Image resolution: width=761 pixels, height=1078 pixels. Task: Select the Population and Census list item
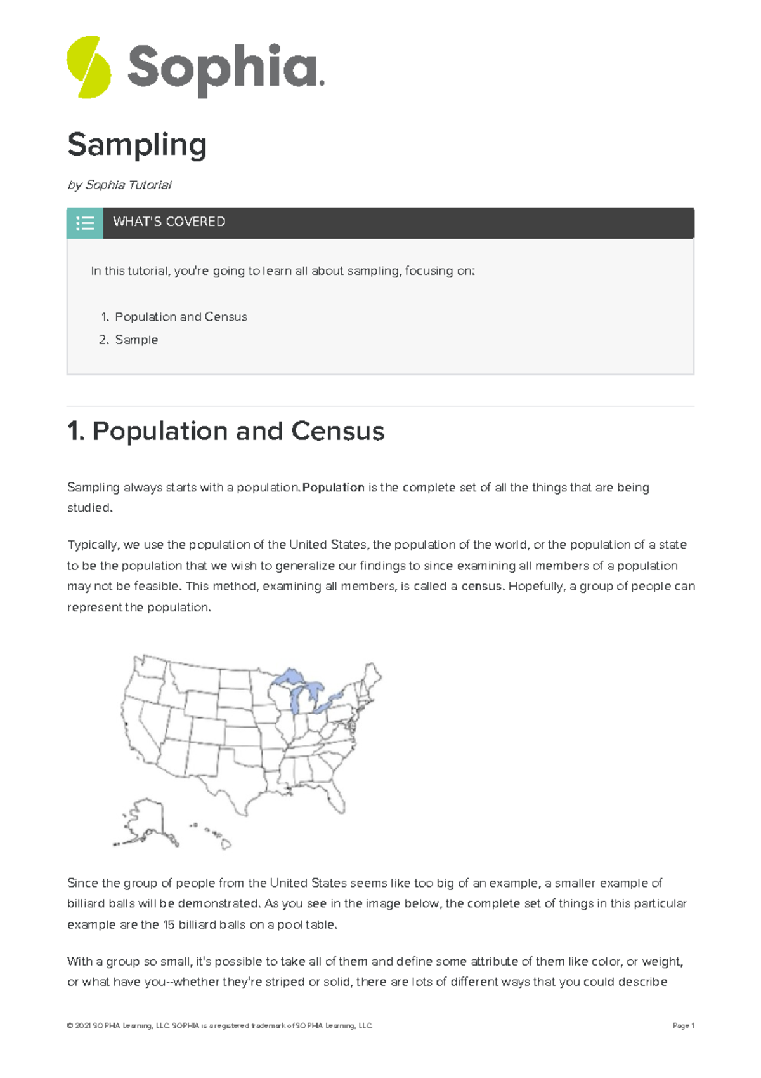(181, 317)
